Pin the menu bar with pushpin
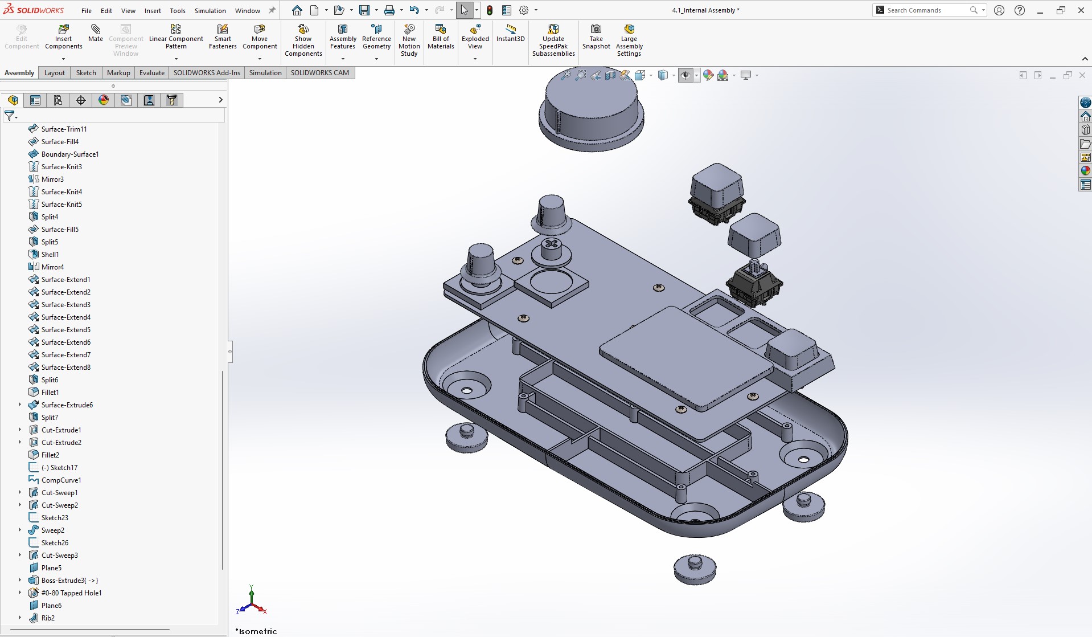Image resolution: width=1092 pixels, height=637 pixels. tap(272, 10)
